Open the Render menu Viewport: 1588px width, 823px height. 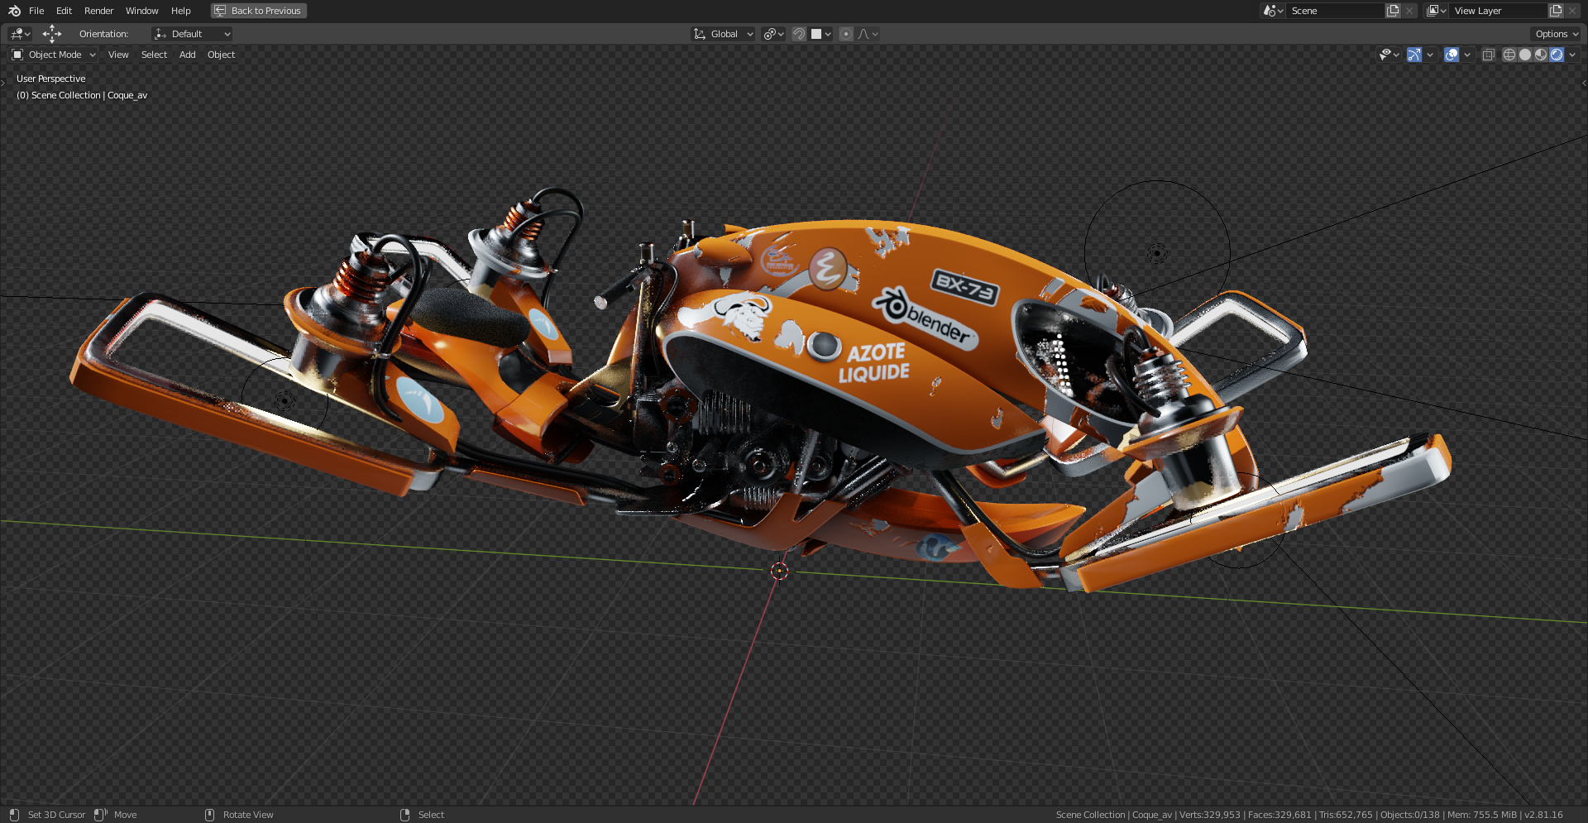pos(98,11)
